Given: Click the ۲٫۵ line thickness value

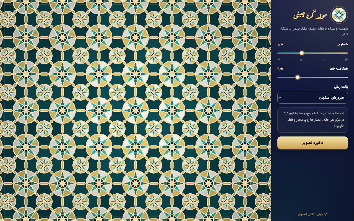Looking at the screenshot, I should [x=280, y=68].
